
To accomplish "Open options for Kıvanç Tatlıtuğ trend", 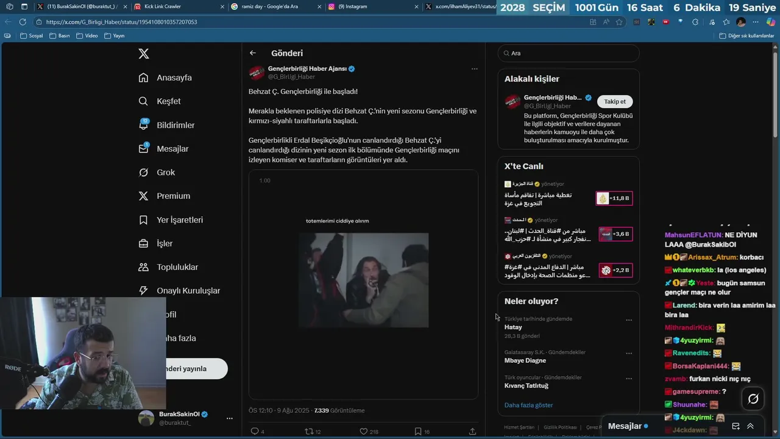I will 629,378.
